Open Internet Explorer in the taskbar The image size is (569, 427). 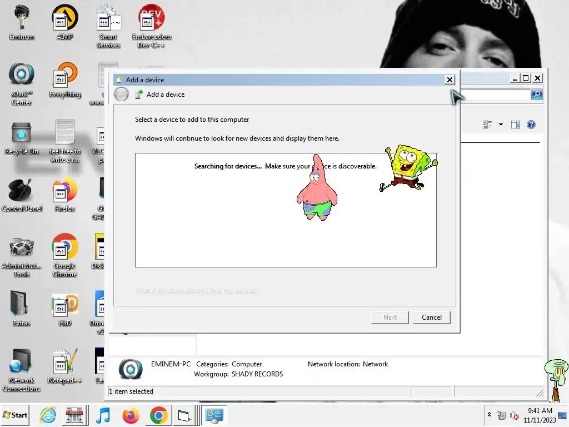(48, 415)
